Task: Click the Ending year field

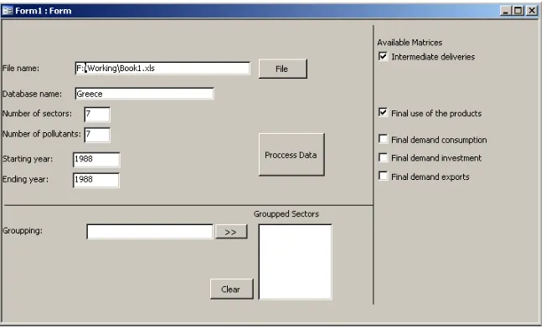Action: coord(96,180)
